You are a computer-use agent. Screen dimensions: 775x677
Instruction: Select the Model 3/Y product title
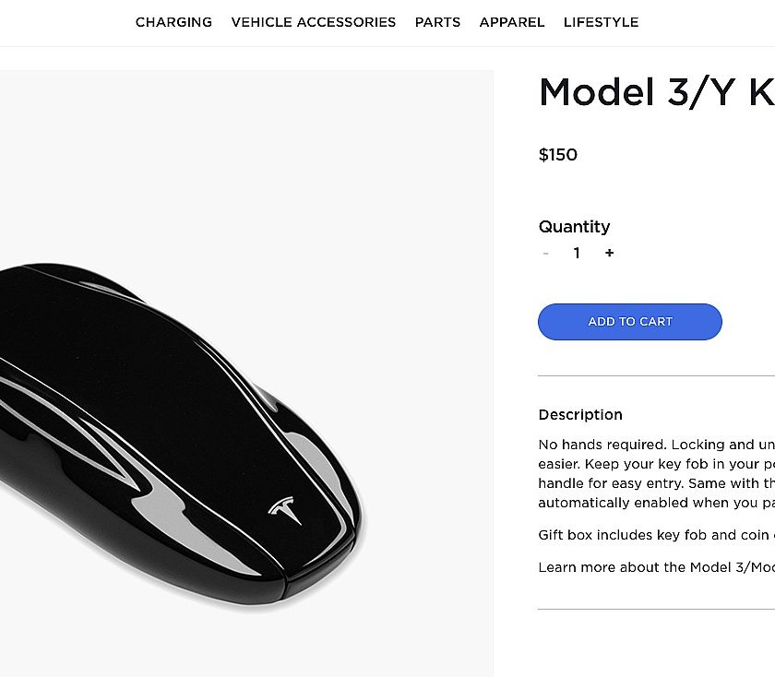[656, 92]
